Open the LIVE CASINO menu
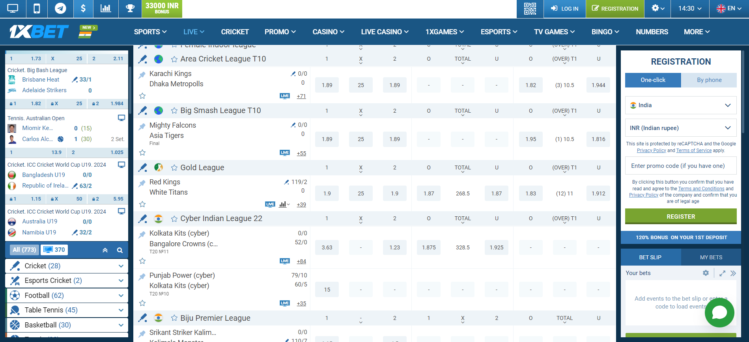Viewport: 749px width, 342px height. click(x=385, y=32)
